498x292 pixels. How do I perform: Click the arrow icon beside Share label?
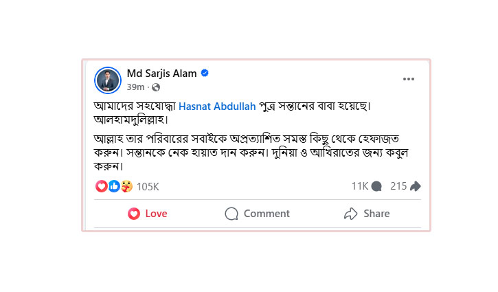click(351, 214)
